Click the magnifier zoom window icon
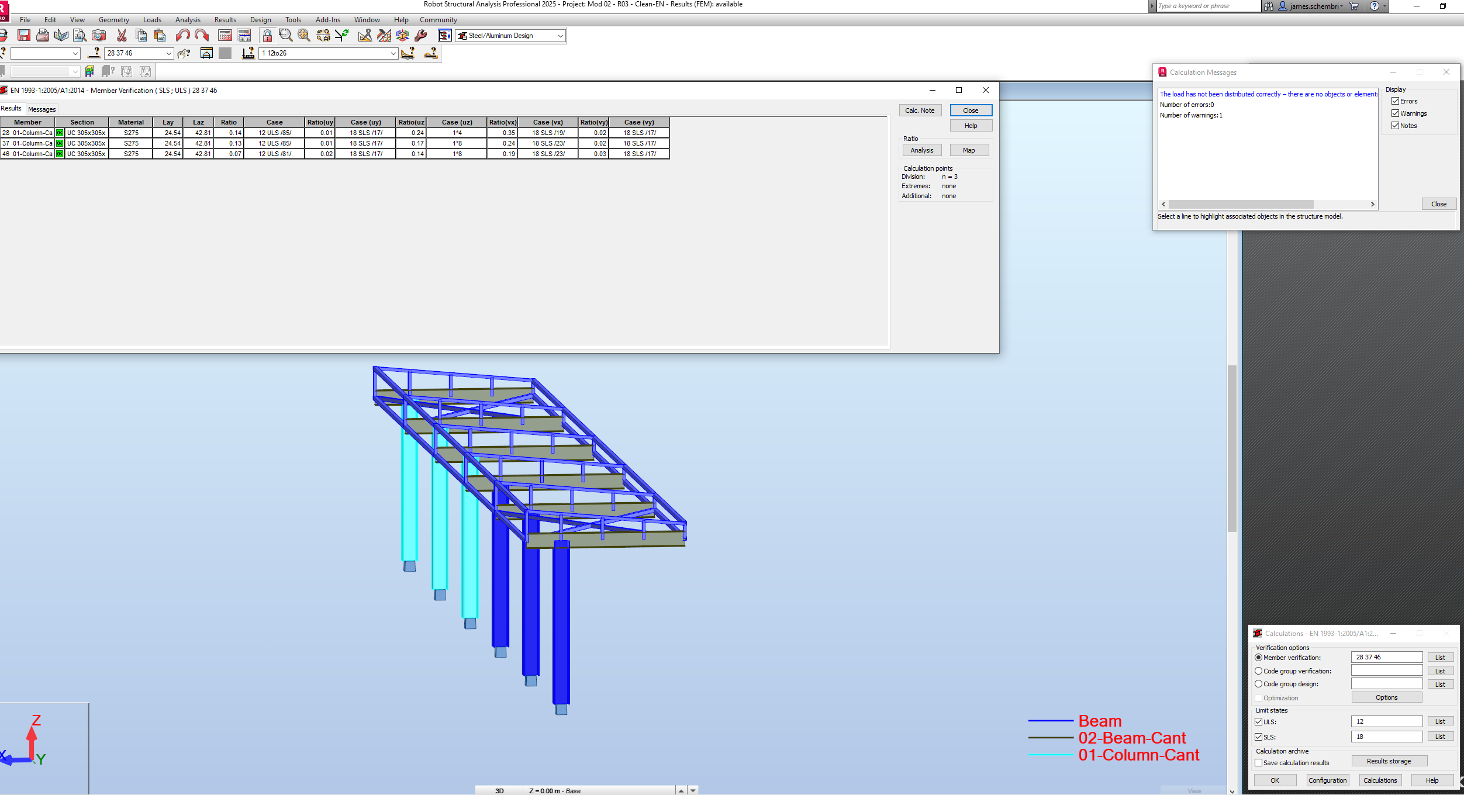The height and width of the screenshot is (795, 1464). coord(285,36)
